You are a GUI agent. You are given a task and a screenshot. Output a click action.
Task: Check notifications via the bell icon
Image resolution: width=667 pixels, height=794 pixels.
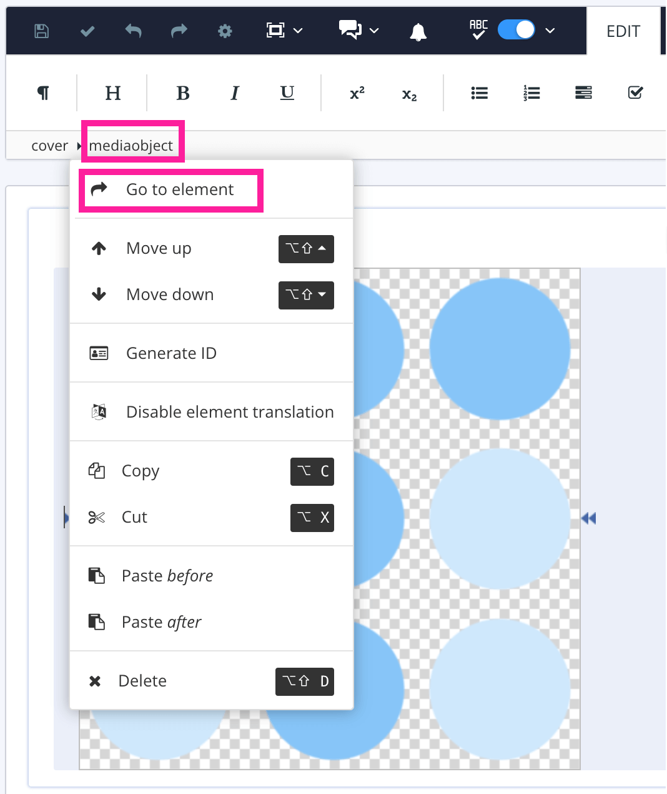click(x=418, y=30)
